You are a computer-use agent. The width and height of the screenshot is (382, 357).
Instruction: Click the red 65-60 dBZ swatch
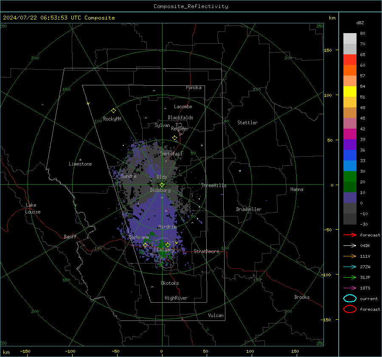[x=350, y=60]
